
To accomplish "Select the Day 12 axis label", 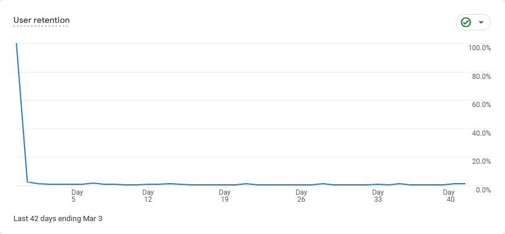I will [x=148, y=195].
